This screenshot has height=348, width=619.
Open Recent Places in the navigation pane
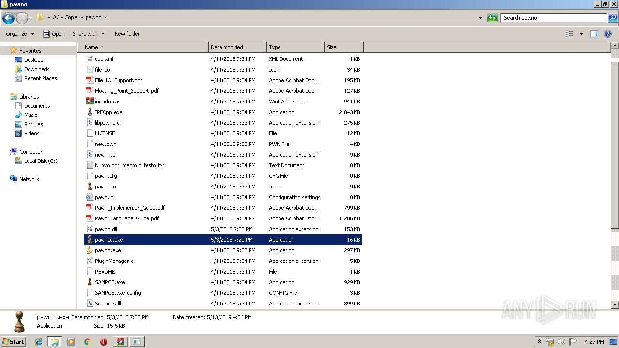40,78
